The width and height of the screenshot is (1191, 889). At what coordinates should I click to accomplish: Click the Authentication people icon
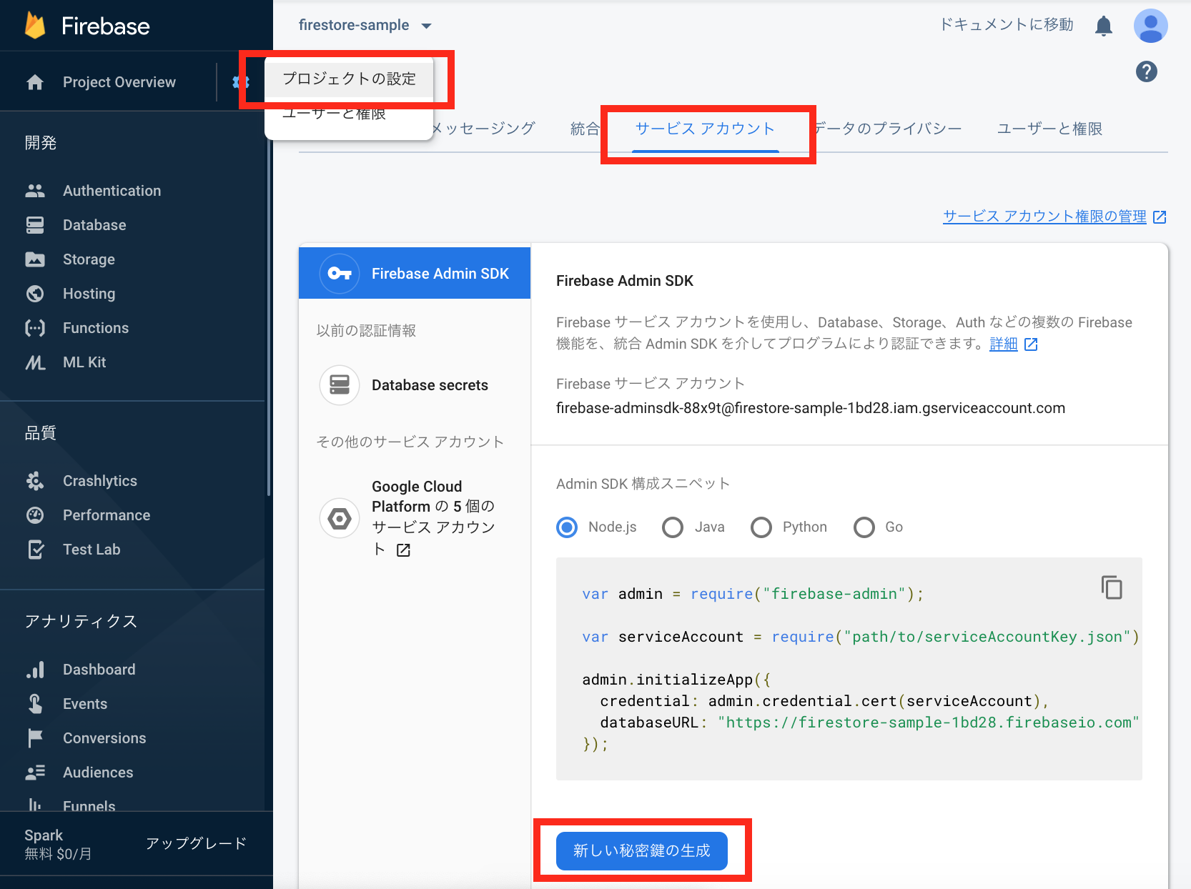point(35,191)
